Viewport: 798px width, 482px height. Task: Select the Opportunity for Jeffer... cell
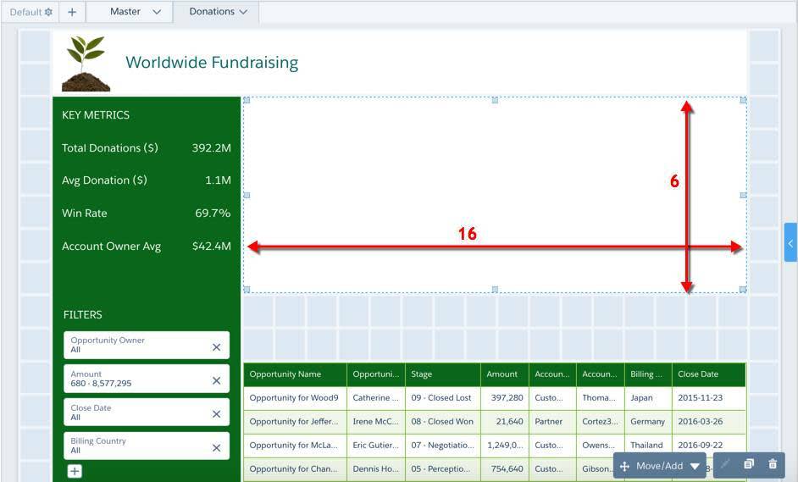pos(295,421)
